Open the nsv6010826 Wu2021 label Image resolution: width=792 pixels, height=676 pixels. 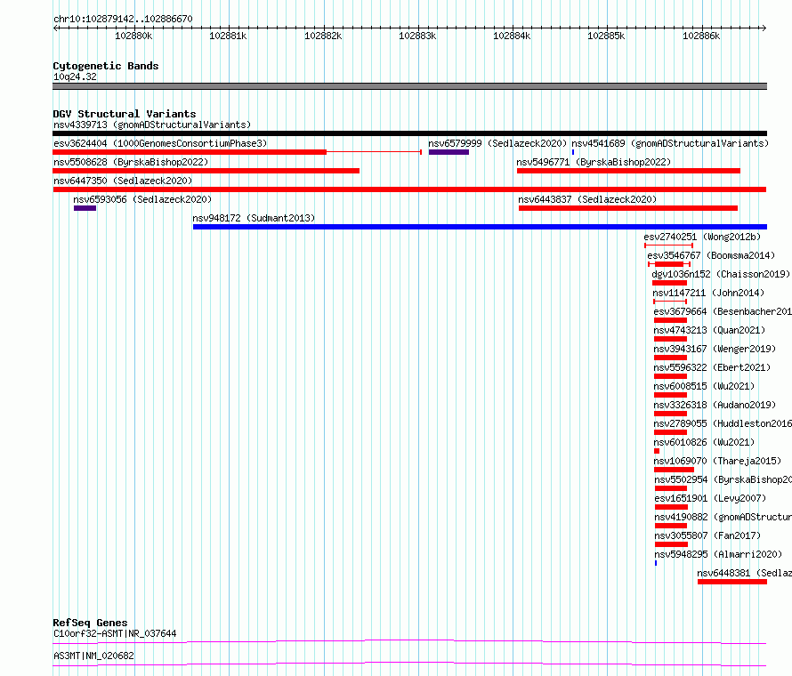[704, 442]
